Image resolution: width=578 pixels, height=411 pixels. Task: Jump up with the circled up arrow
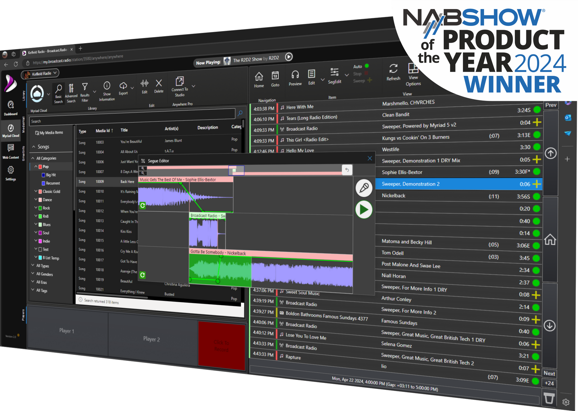pyautogui.click(x=551, y=153)
